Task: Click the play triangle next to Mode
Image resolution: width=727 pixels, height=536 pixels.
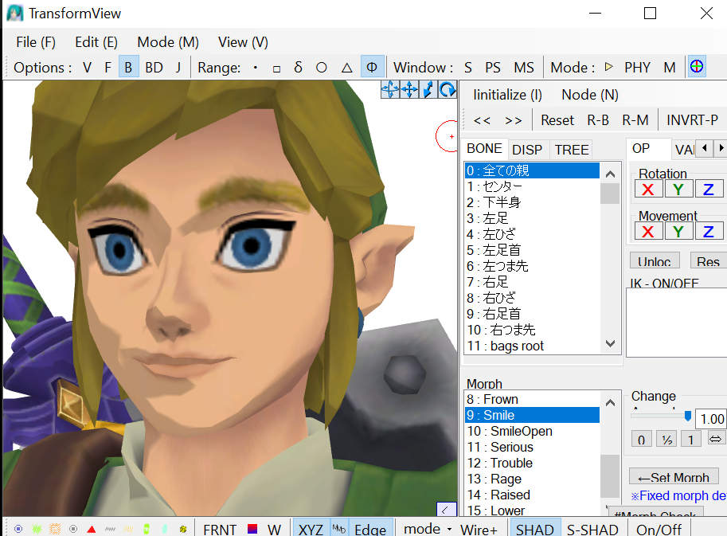Action: 609,67
